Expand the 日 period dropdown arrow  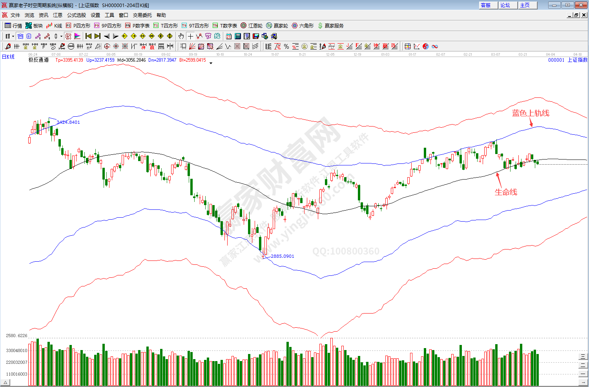pos(13,37)
